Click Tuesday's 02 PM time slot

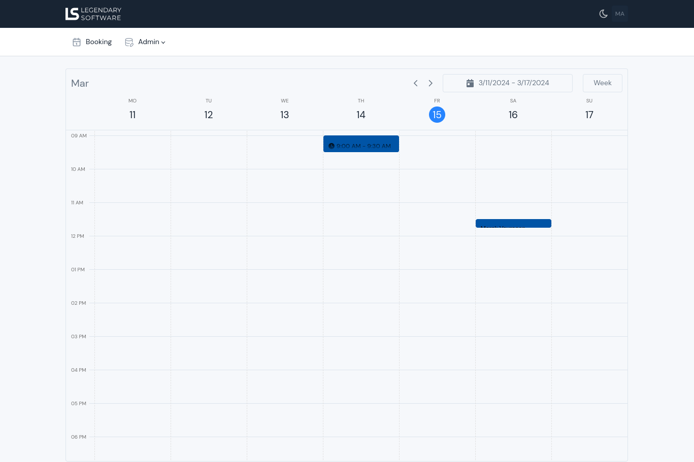pyautogui.click(x=209, y=319)
